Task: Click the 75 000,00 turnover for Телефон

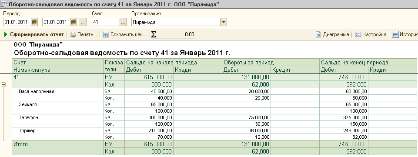Action: 246,117
